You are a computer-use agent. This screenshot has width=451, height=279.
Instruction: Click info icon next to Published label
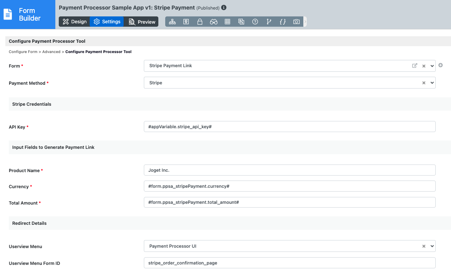point(224,8)
